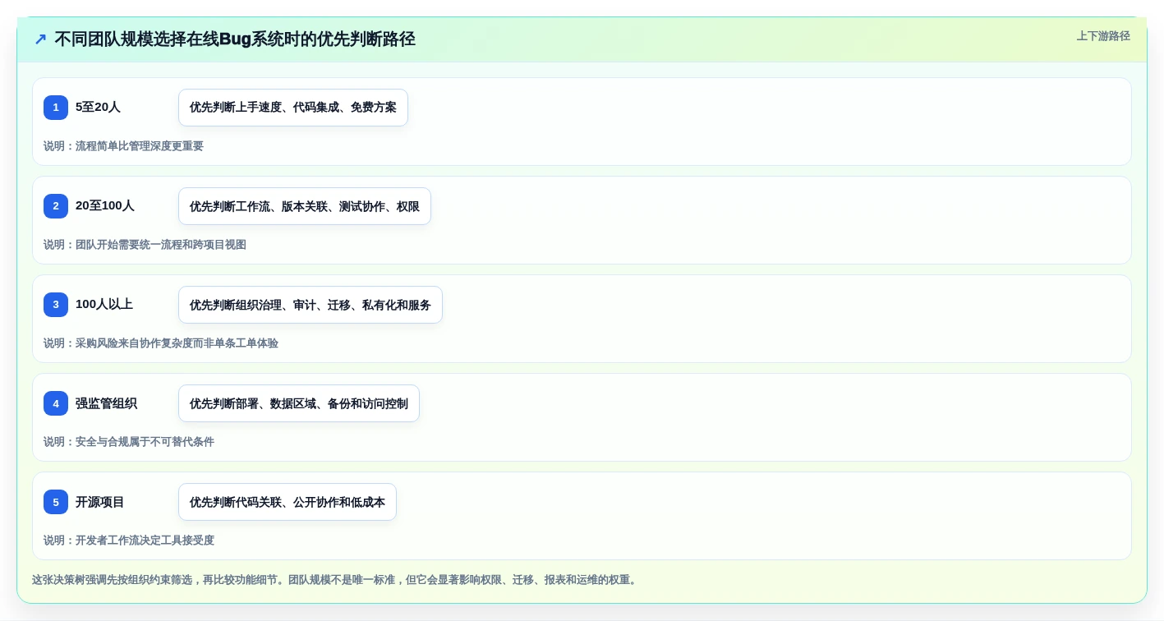
Task: Select the note 团队开始需要统一流程和跨项目视图
Action: pos(161,245)
